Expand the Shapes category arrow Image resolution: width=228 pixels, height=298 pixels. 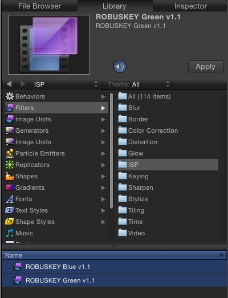pyautogui.click(x=103, y=177)
